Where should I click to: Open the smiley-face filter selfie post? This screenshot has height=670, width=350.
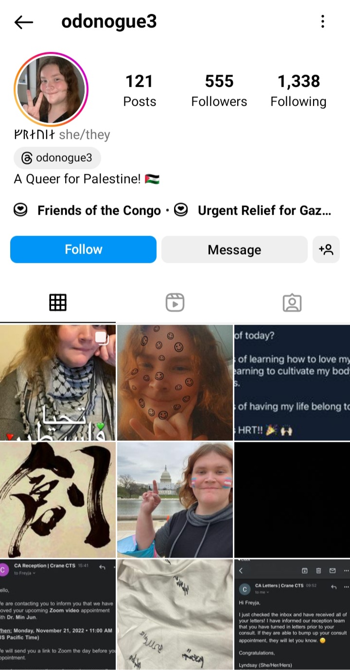pyautogui.click(x=175, y=382)
